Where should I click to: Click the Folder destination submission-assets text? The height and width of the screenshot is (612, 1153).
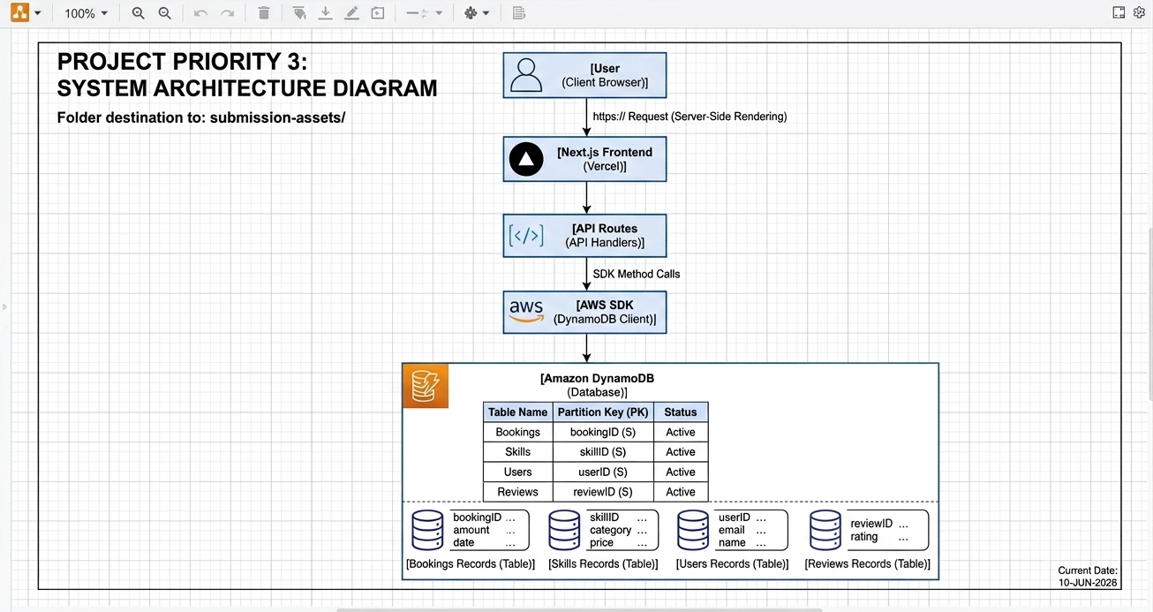(201, 117)
